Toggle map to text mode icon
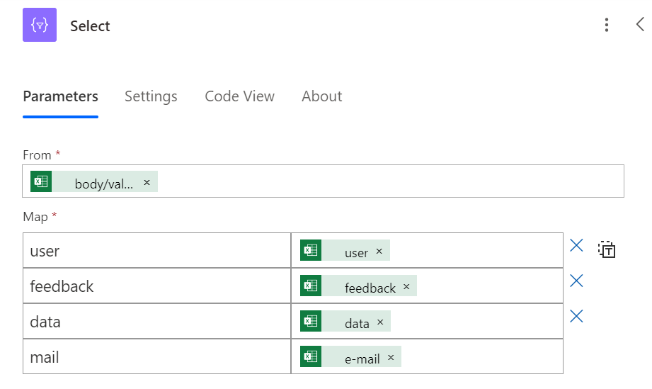652x389 pixels. pyautogui.click(x=607, y=249)
